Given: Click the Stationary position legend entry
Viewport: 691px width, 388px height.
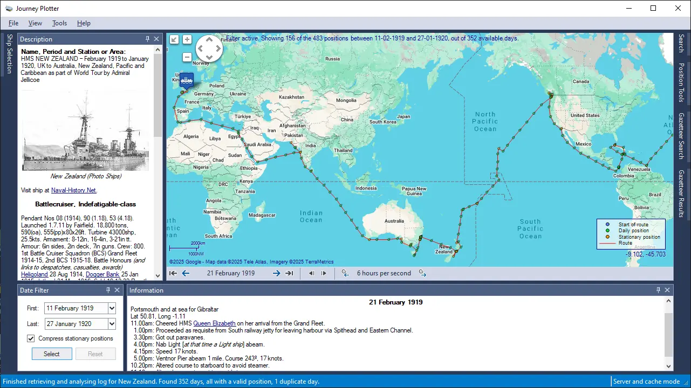Looking at the screenshot, I should point(639,237).
